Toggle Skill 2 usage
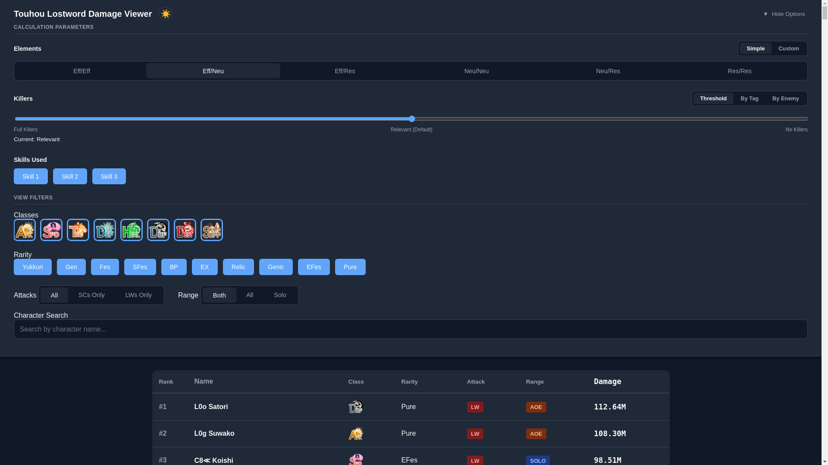Screen dimensions: 828x465 point(70,177)
